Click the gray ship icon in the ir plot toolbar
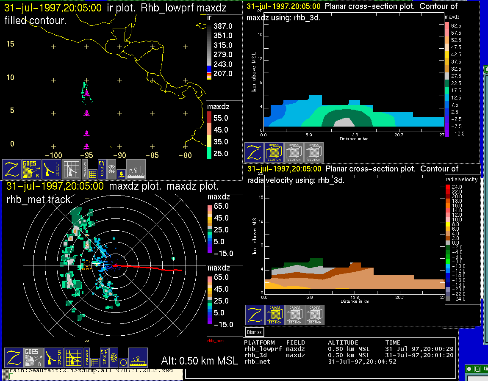This screenshot has height=381, width=488. (x=136, y=169)
